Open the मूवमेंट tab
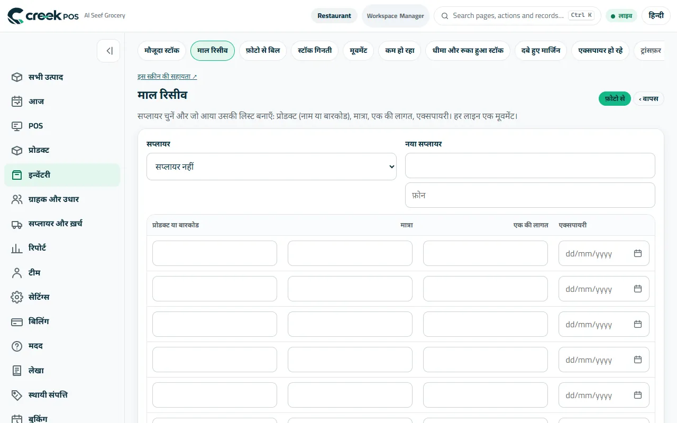The image size is (677, 423). 359,51
